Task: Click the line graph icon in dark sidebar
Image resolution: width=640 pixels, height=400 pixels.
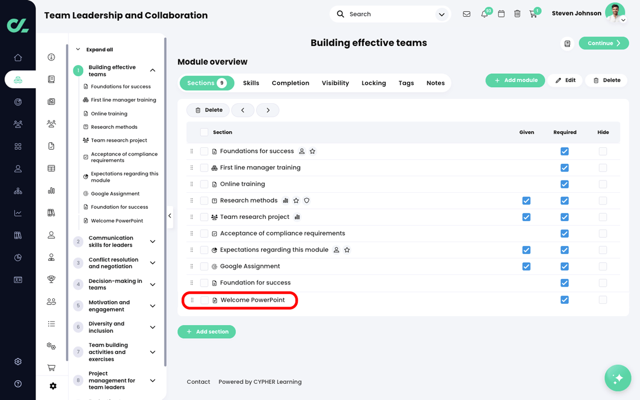Action: tap(18, 213)
